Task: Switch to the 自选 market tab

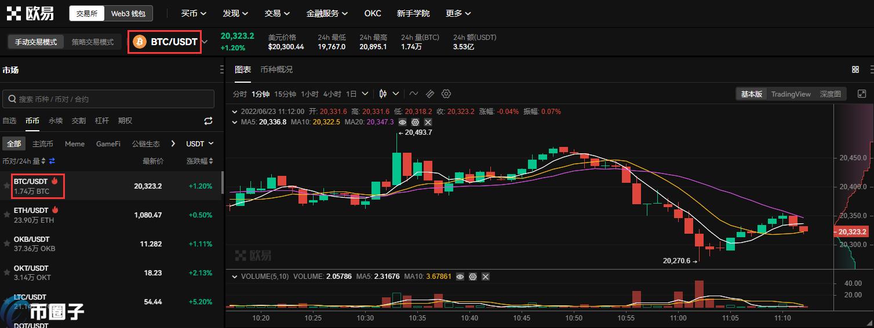Action: (9, 121)
